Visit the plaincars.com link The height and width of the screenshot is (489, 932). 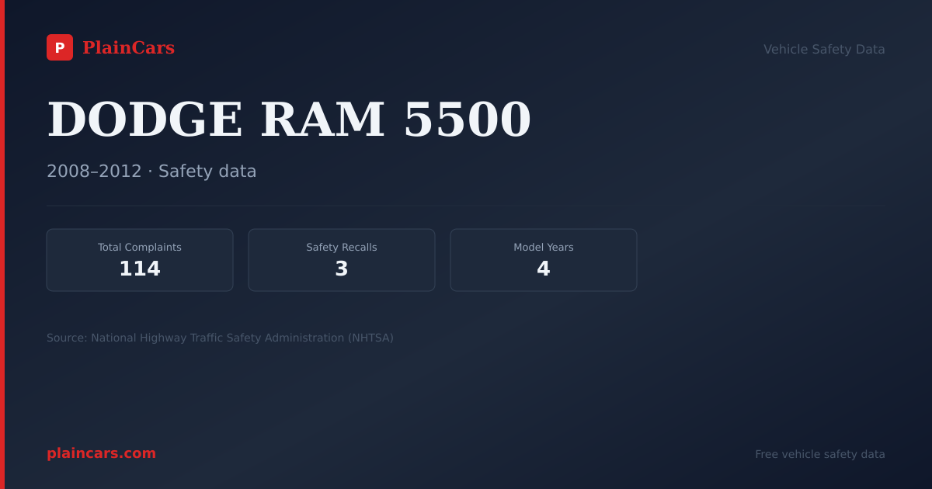click(x=101, y=453)
